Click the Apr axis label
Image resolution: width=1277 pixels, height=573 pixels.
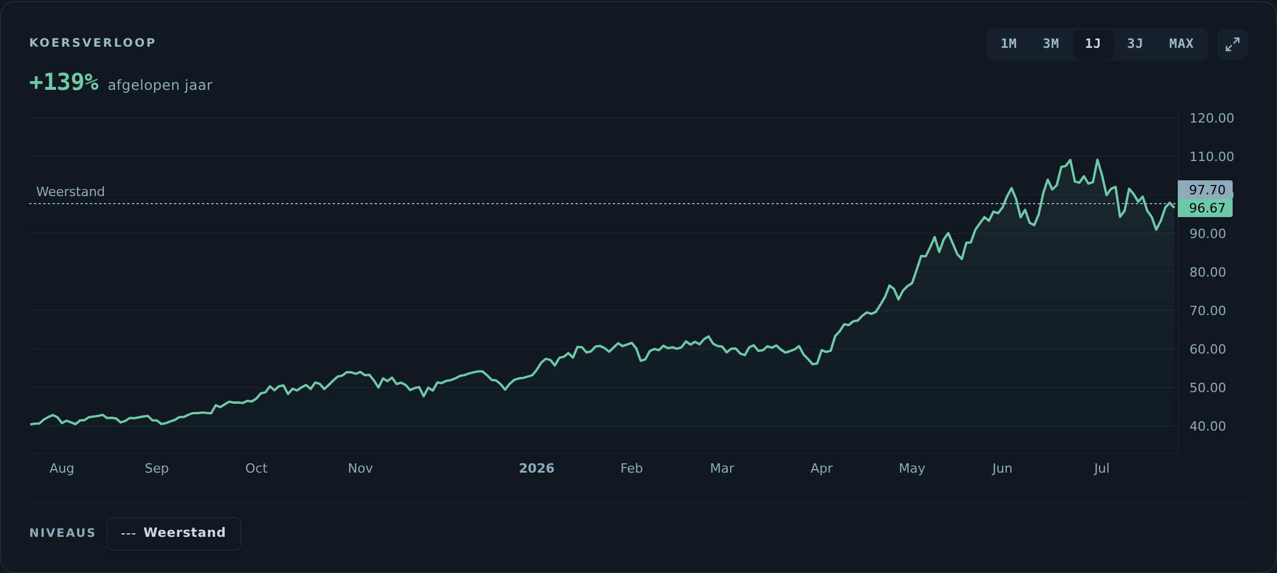821,469
